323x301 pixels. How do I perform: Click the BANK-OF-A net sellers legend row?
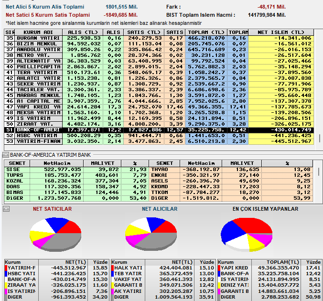coord(56,279)
